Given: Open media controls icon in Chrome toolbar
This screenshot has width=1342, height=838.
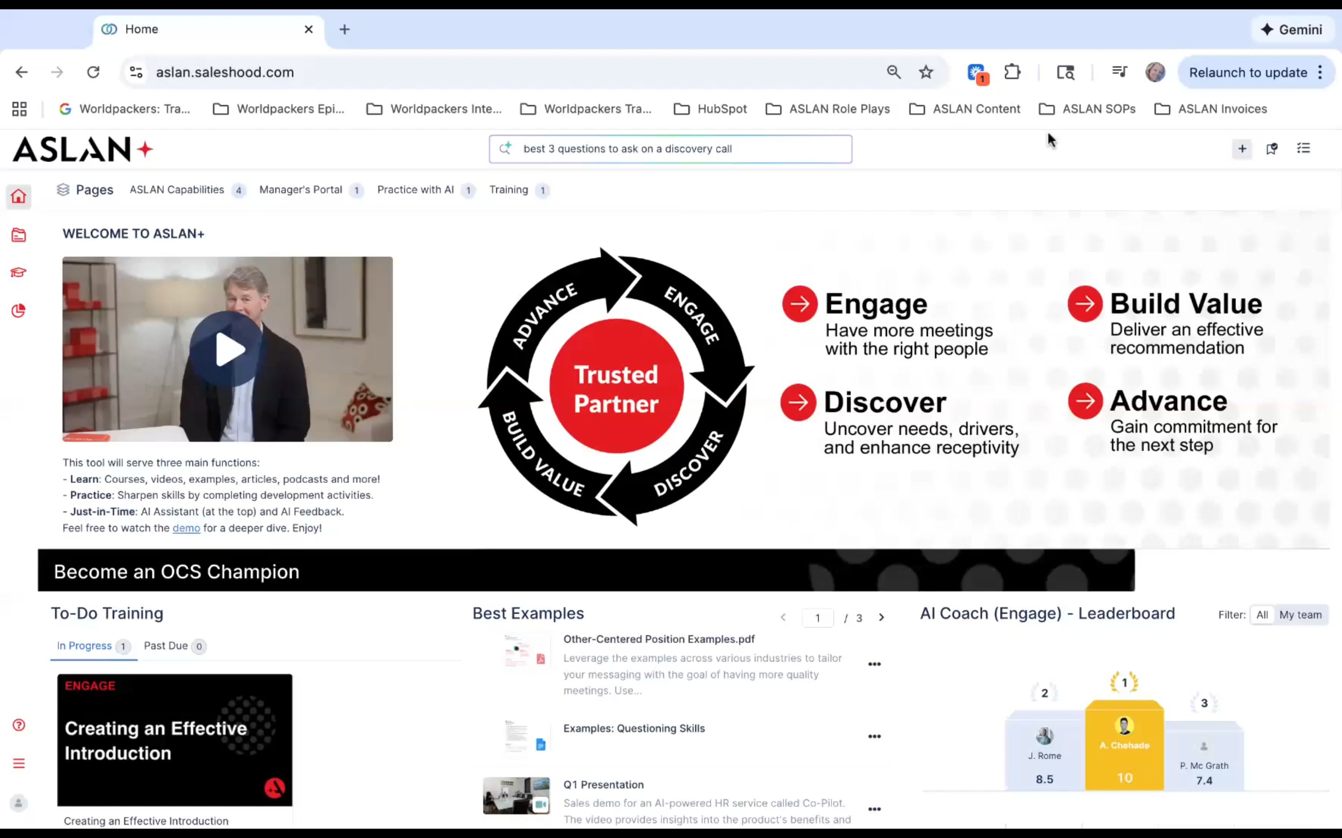Looking at the screenshot, I should 1119,72.
